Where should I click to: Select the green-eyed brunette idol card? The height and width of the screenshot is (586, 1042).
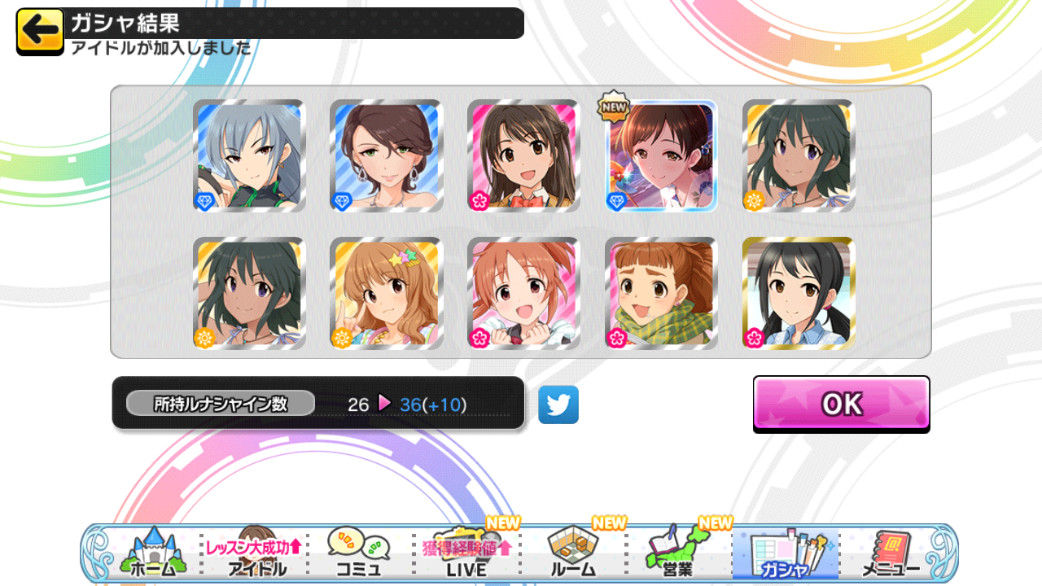click(387, 156)
